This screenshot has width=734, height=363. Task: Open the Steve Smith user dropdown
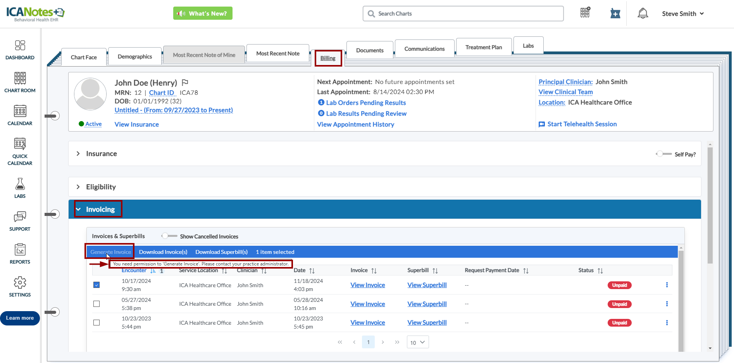coord(682,14)
